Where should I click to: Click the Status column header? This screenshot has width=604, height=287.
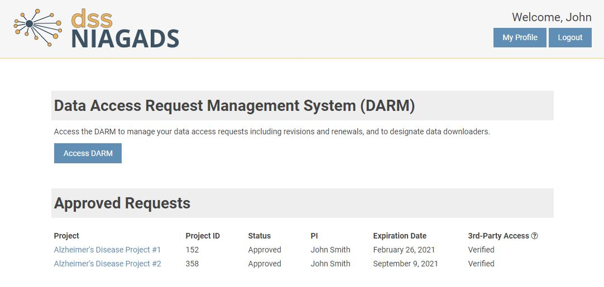pos(260,236)
